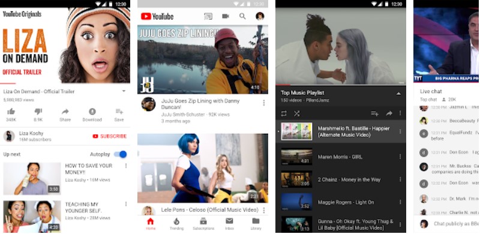
Task: Click the SUBSCRIBE button
Action: [109, 136]
